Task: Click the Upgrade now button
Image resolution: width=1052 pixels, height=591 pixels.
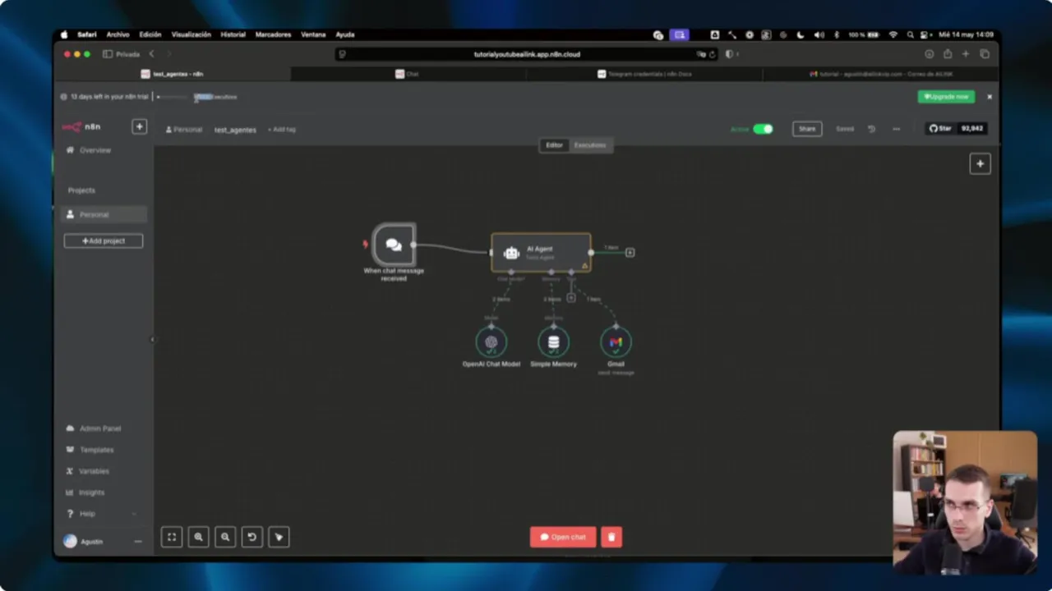Action: (946, 97)
